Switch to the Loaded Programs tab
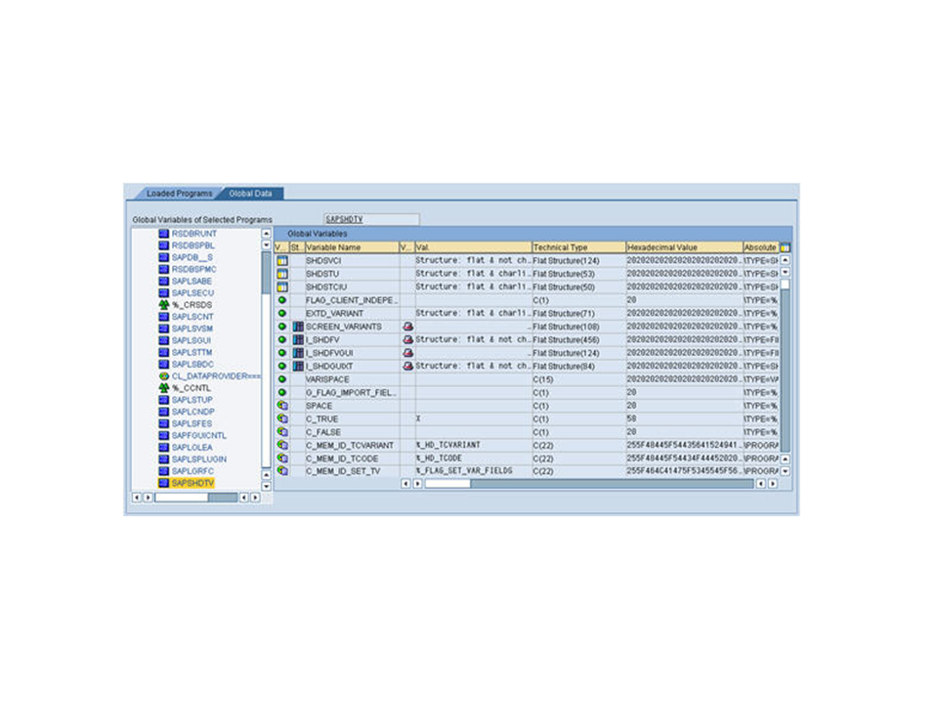The height and width of the screenshot is (704, 938). [179, 194]
